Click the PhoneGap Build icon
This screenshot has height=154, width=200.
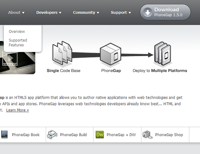52,134
